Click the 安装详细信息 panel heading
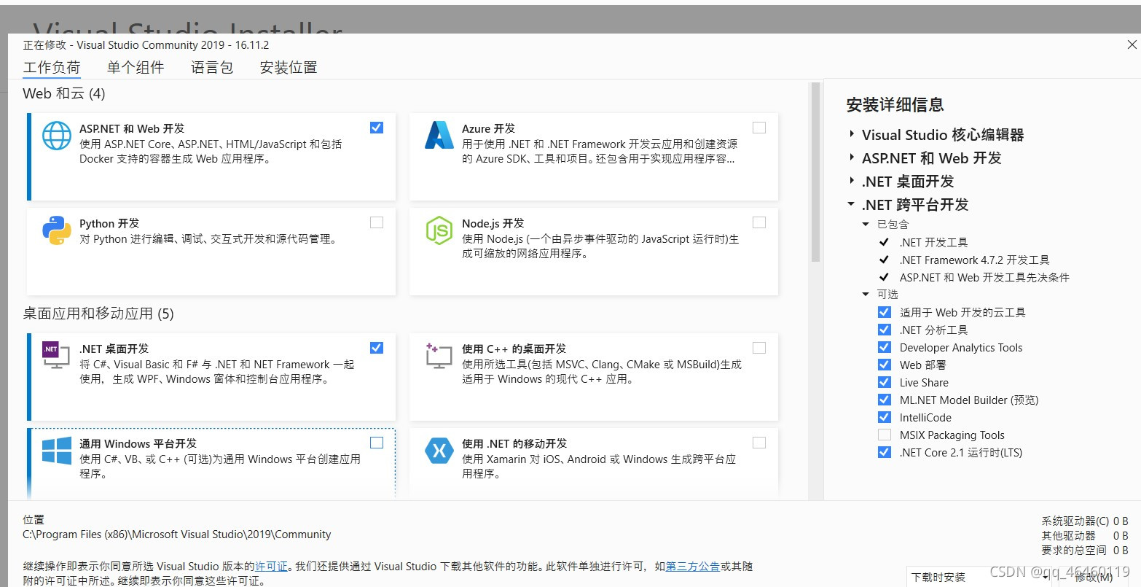 click(x=895, y=105)
